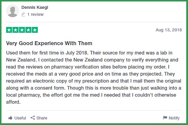Click the Share label
The height and width of the screenshot is (125, 188).
42,118
